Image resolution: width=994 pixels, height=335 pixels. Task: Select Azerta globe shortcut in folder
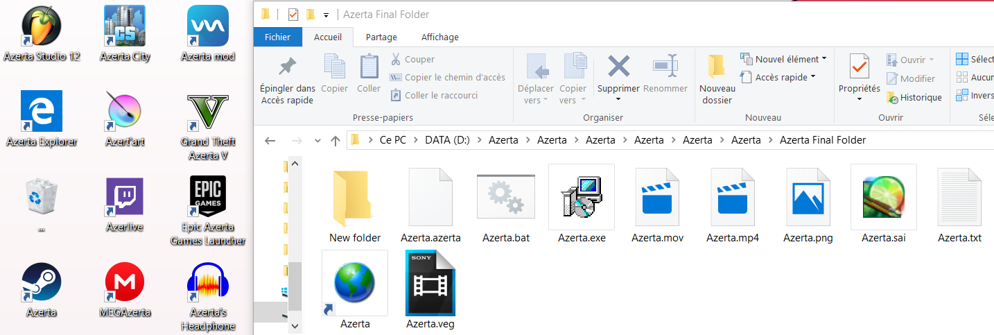click(x=355, y=290)
